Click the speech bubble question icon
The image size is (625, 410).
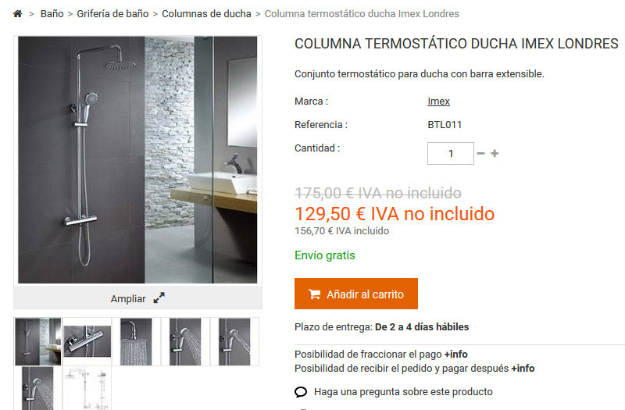coord(301,392)
